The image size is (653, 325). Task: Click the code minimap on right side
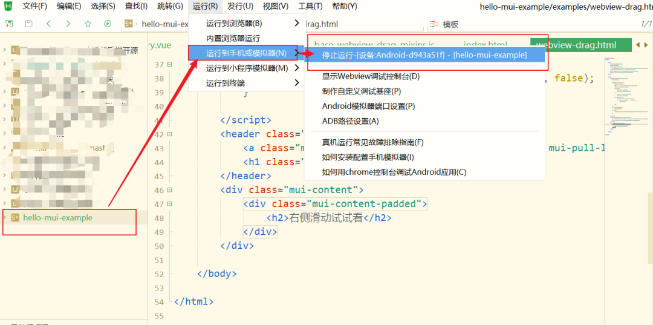628,98
